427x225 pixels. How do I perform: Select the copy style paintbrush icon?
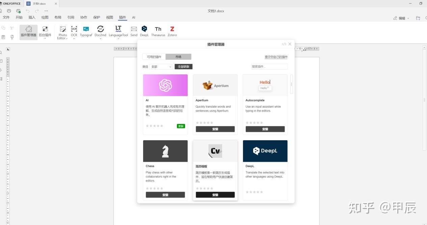[x=12, y=37]
